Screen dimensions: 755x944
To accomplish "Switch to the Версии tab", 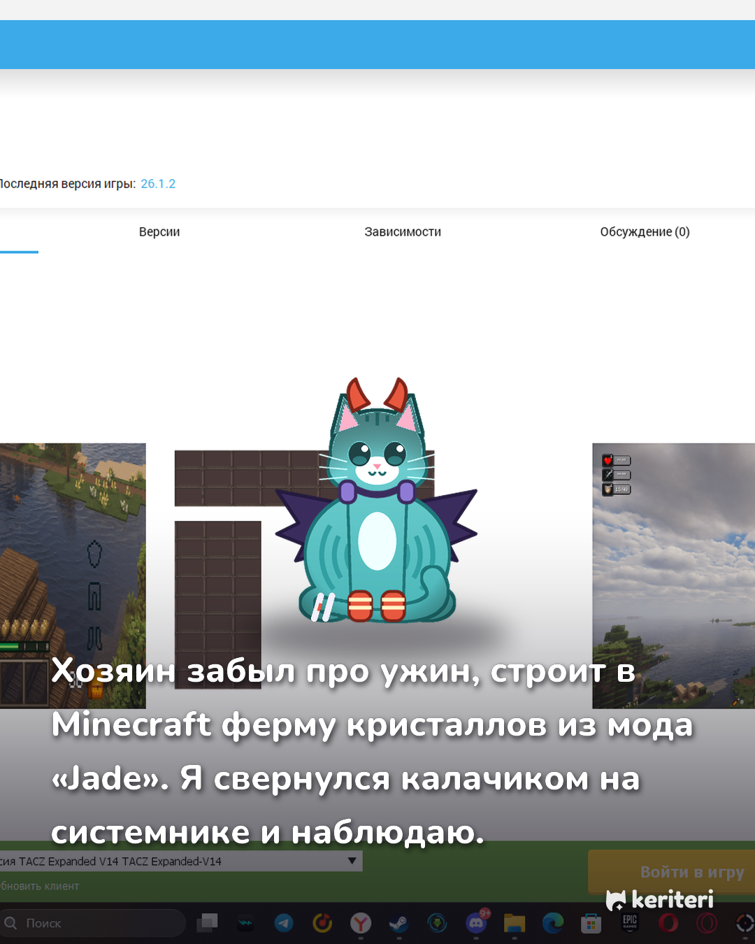I will (x=159, y=231).
